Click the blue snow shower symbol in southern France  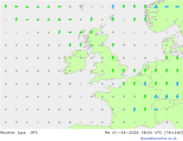click(x=134, y=109)
